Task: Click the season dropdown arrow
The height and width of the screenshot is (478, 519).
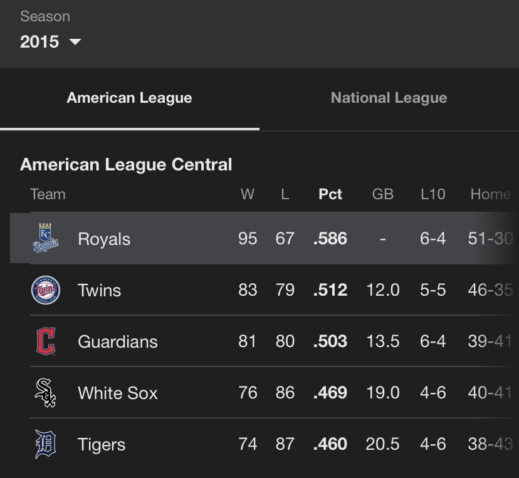Action: coord(75,42)
